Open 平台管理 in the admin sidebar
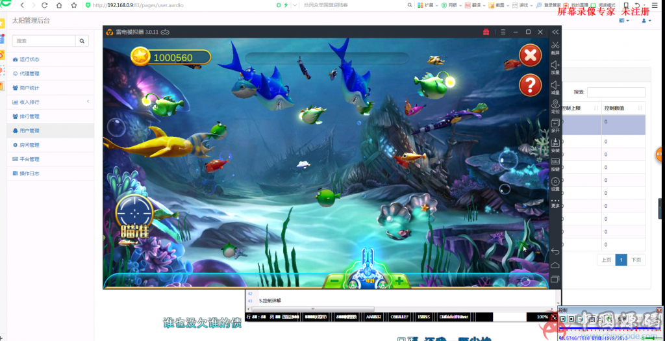Screen dimensions: 665x341 tap(50, 159)
